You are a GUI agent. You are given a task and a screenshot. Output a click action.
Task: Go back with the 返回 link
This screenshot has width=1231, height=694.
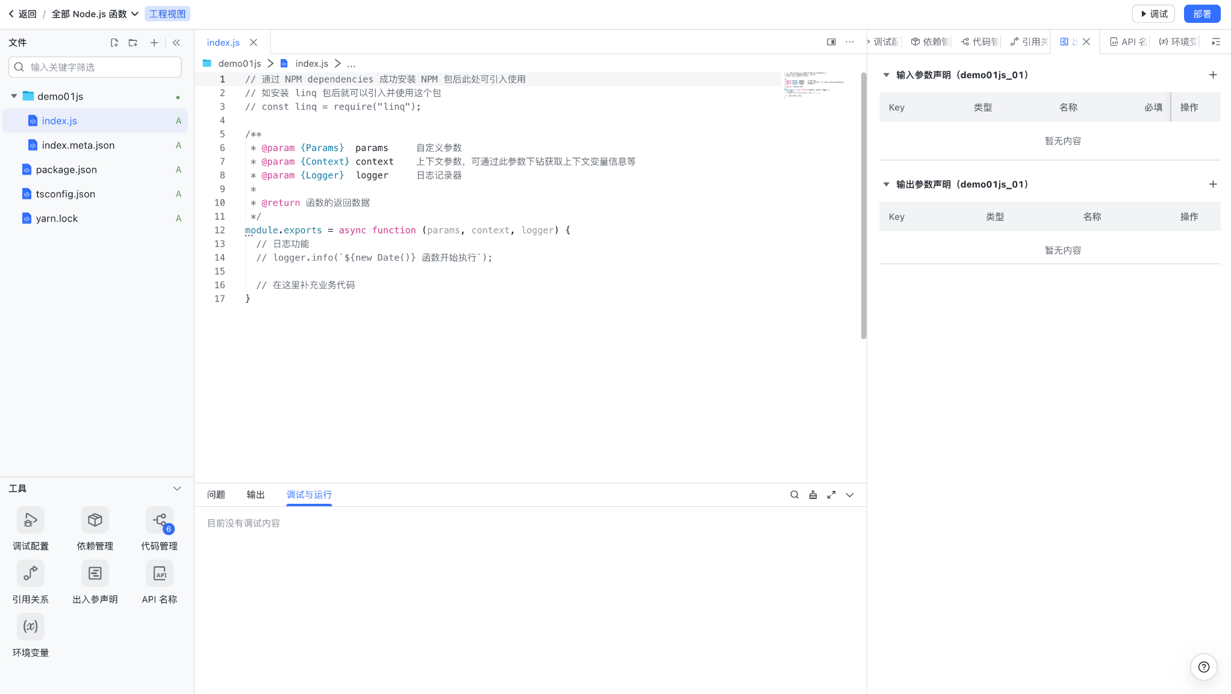tap(22, 14)
